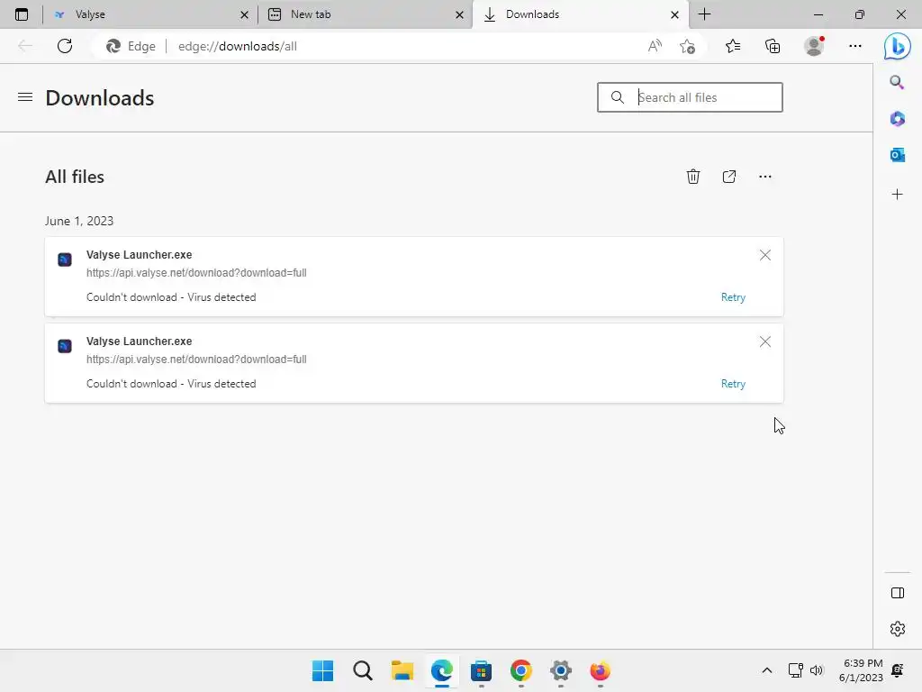Click the second Valyse Launcher file icon
Image resolution: width=922 pixels, height=692 pixels.
pos(65,345)
